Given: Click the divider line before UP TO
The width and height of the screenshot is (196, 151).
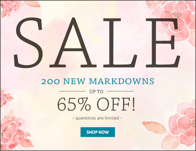Looking at the screenshot, I should [x=72, y=91].
